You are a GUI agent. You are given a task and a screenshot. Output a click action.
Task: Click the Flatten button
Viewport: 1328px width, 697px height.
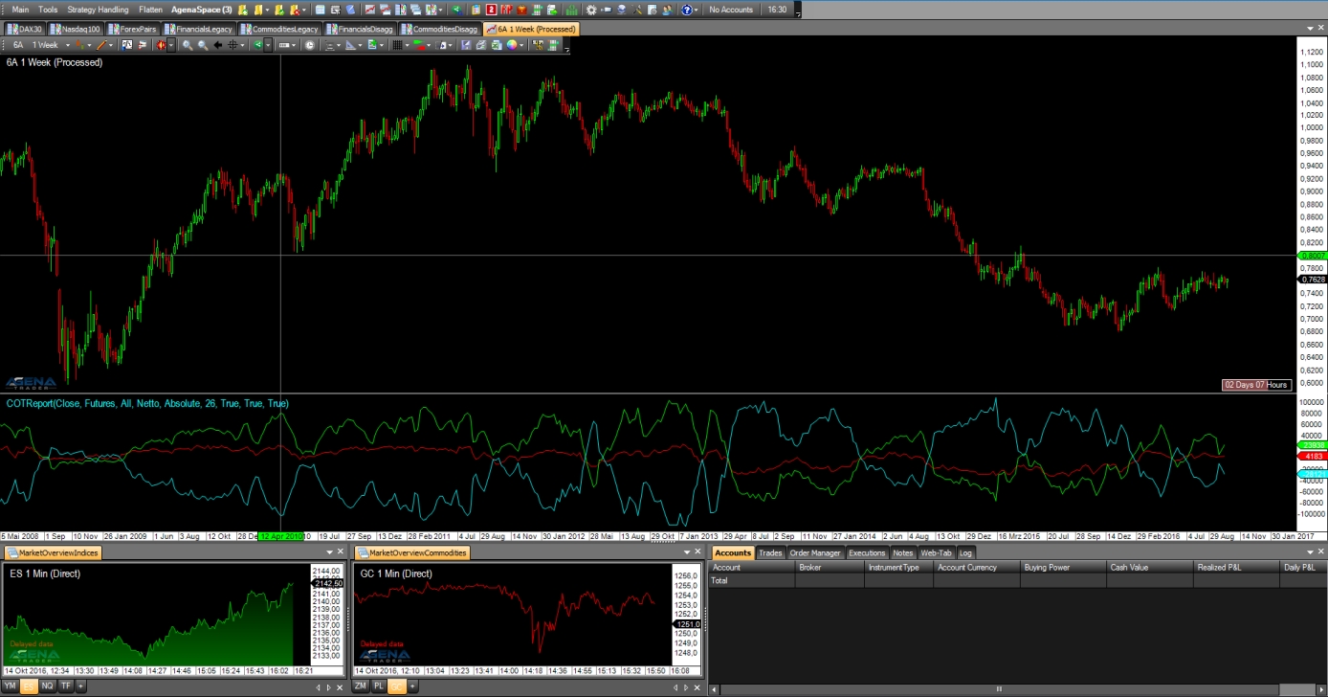[150, 10]
